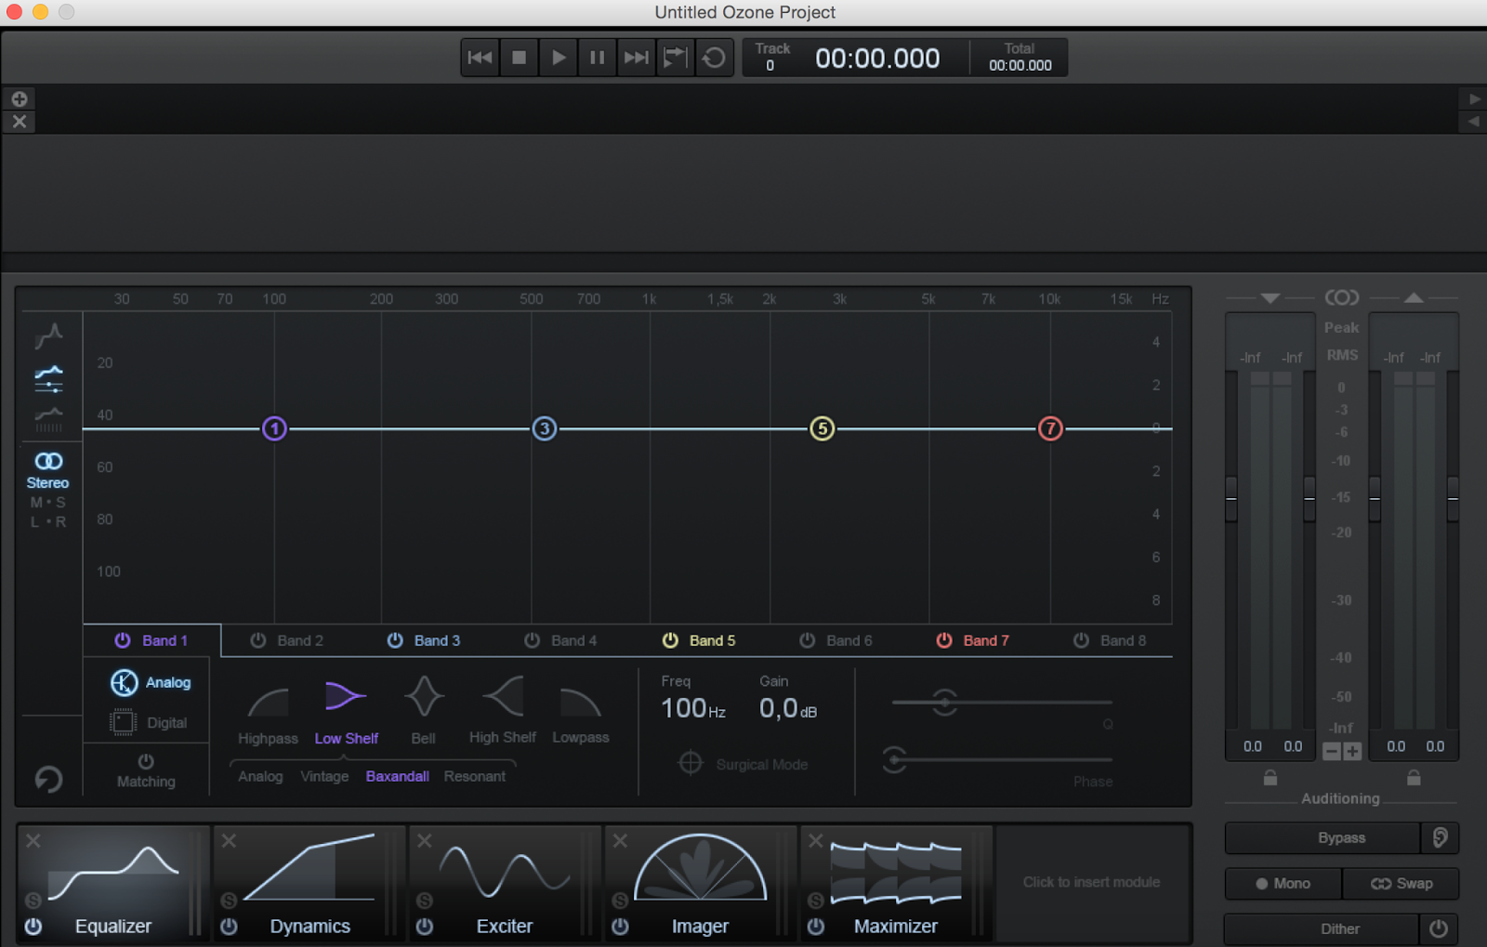Toggle the Band 2 power button
Viewport: 1487px width, 947px height.
pos(258,640)
